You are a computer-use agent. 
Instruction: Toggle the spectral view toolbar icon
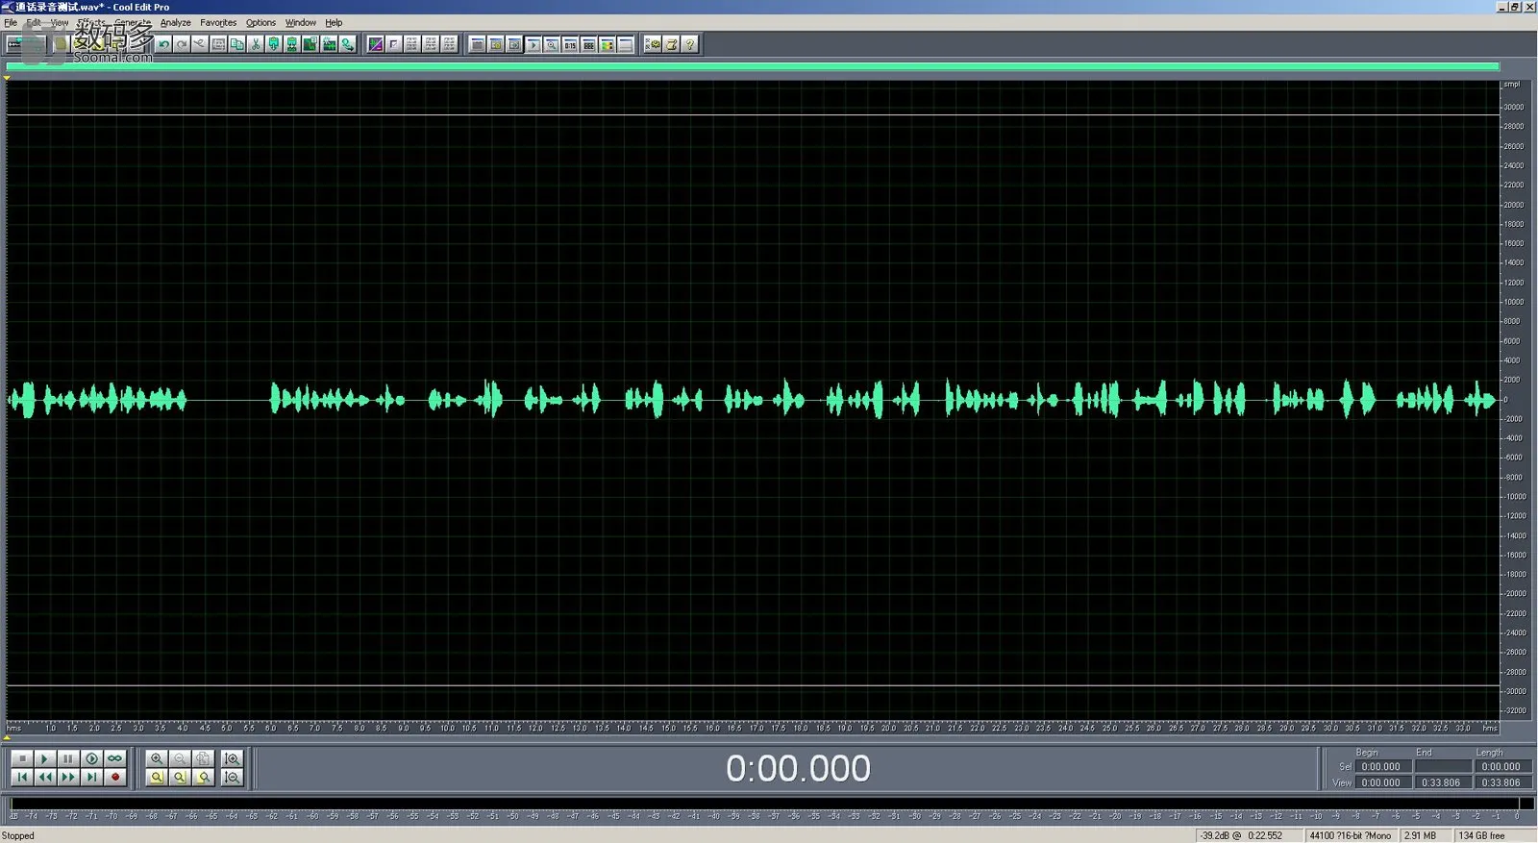[x=375, y=44]
